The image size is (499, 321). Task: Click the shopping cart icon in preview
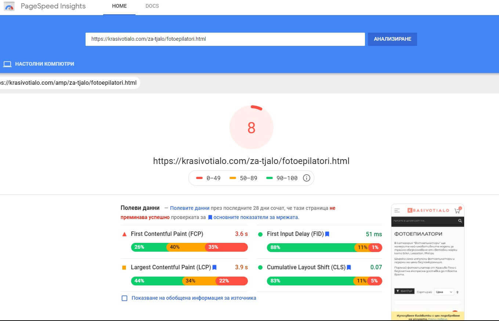457,211
